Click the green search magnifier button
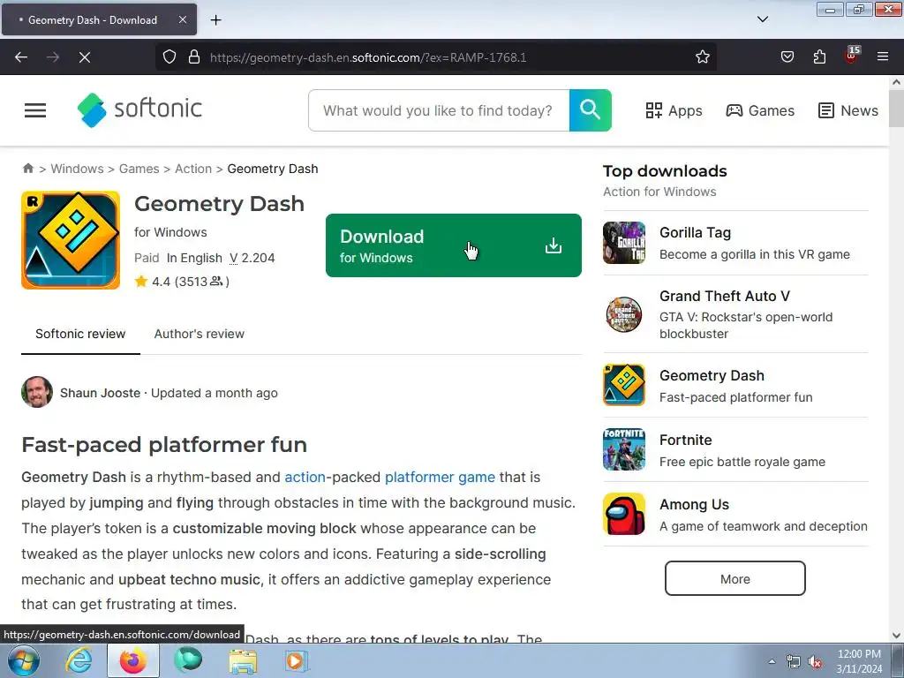Image resolution: width=904 pixels, height=678 pixels. (591, 110)
